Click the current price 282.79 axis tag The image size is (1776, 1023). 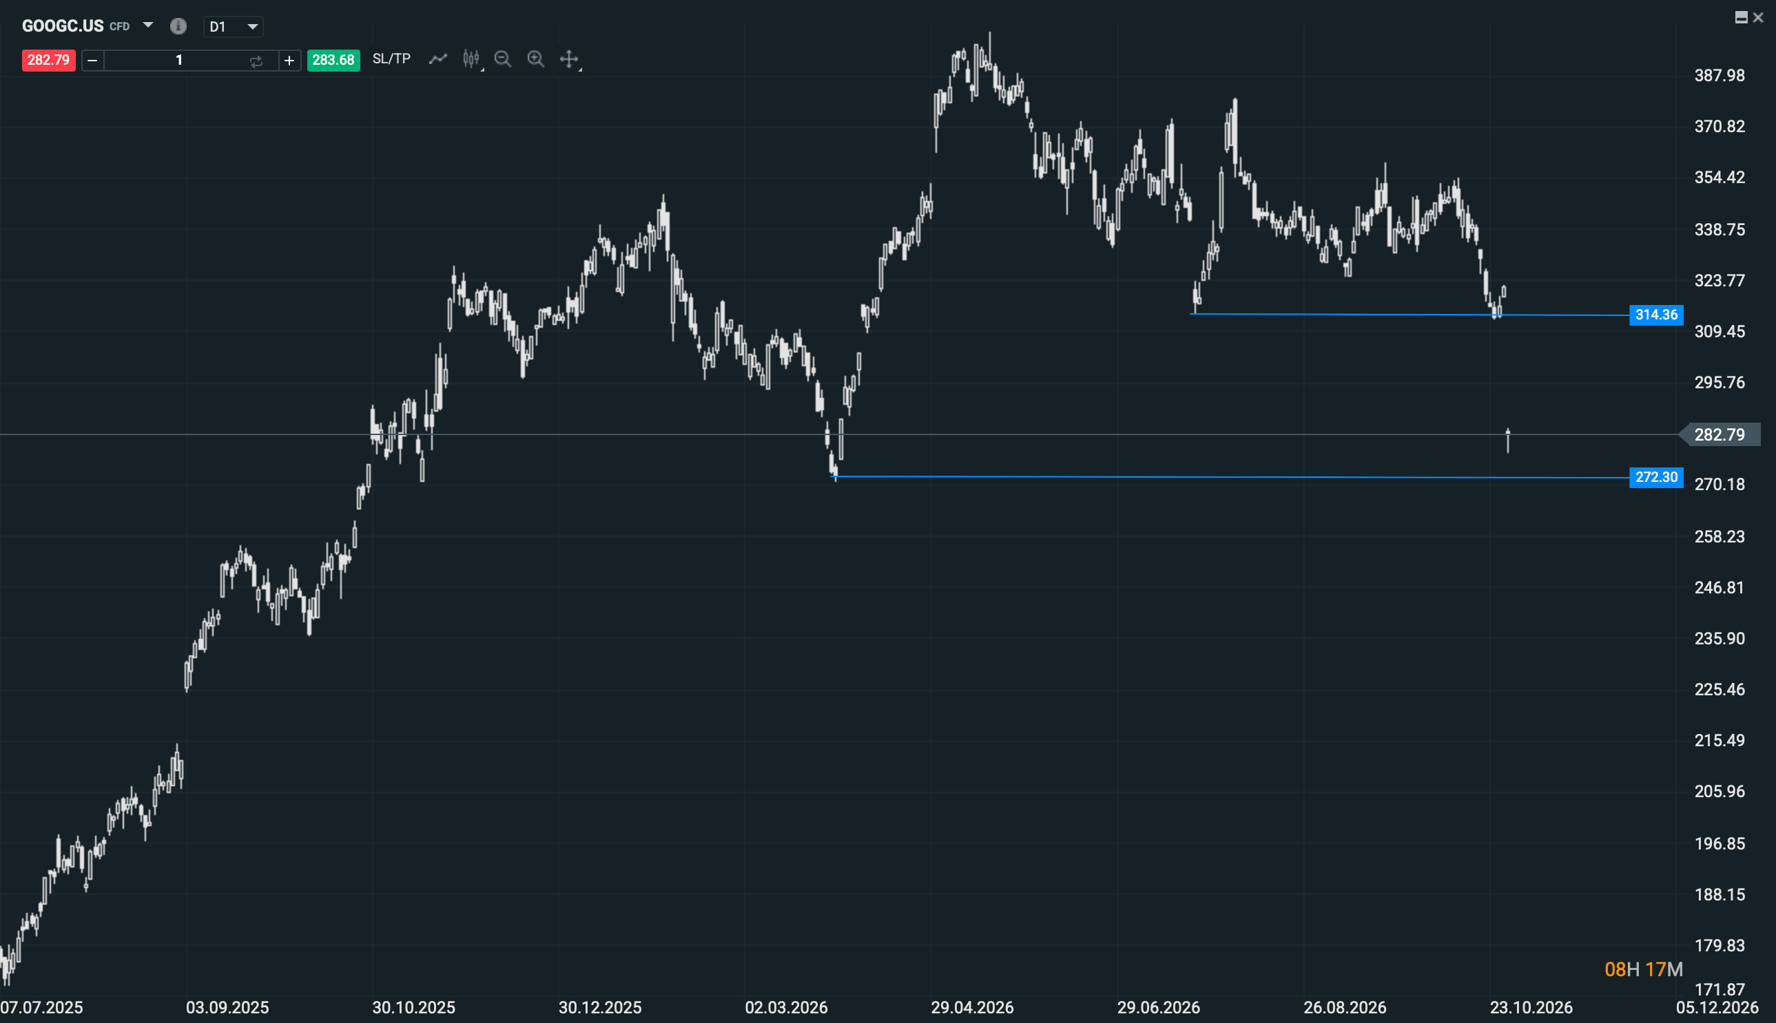(1719, 435)
